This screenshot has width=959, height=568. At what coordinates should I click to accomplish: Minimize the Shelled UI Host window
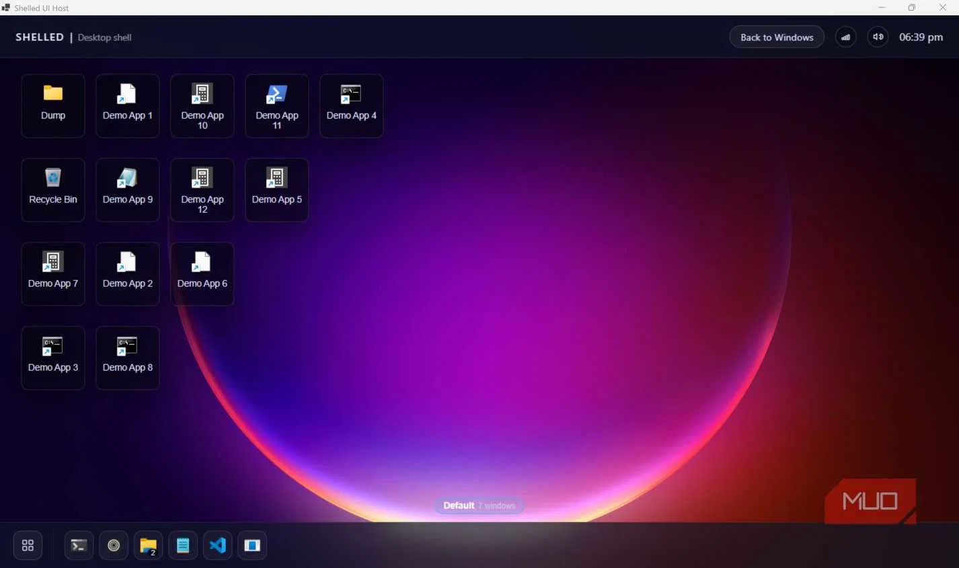[x=881, y=7]
